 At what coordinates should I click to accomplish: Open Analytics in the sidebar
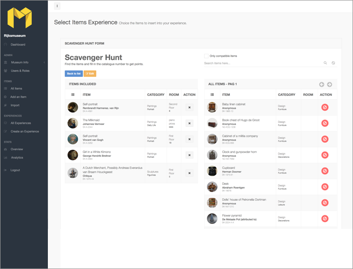coord(17,157)
